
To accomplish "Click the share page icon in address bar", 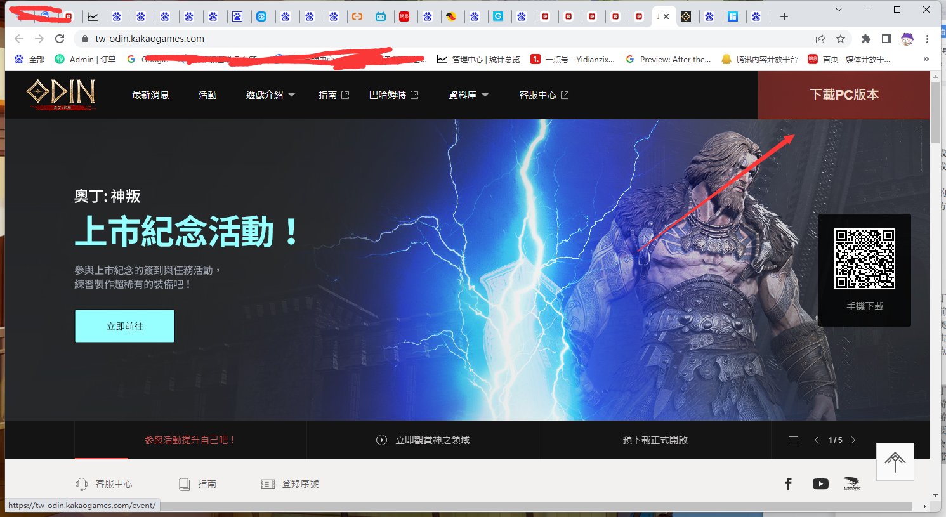I will 820,39.
